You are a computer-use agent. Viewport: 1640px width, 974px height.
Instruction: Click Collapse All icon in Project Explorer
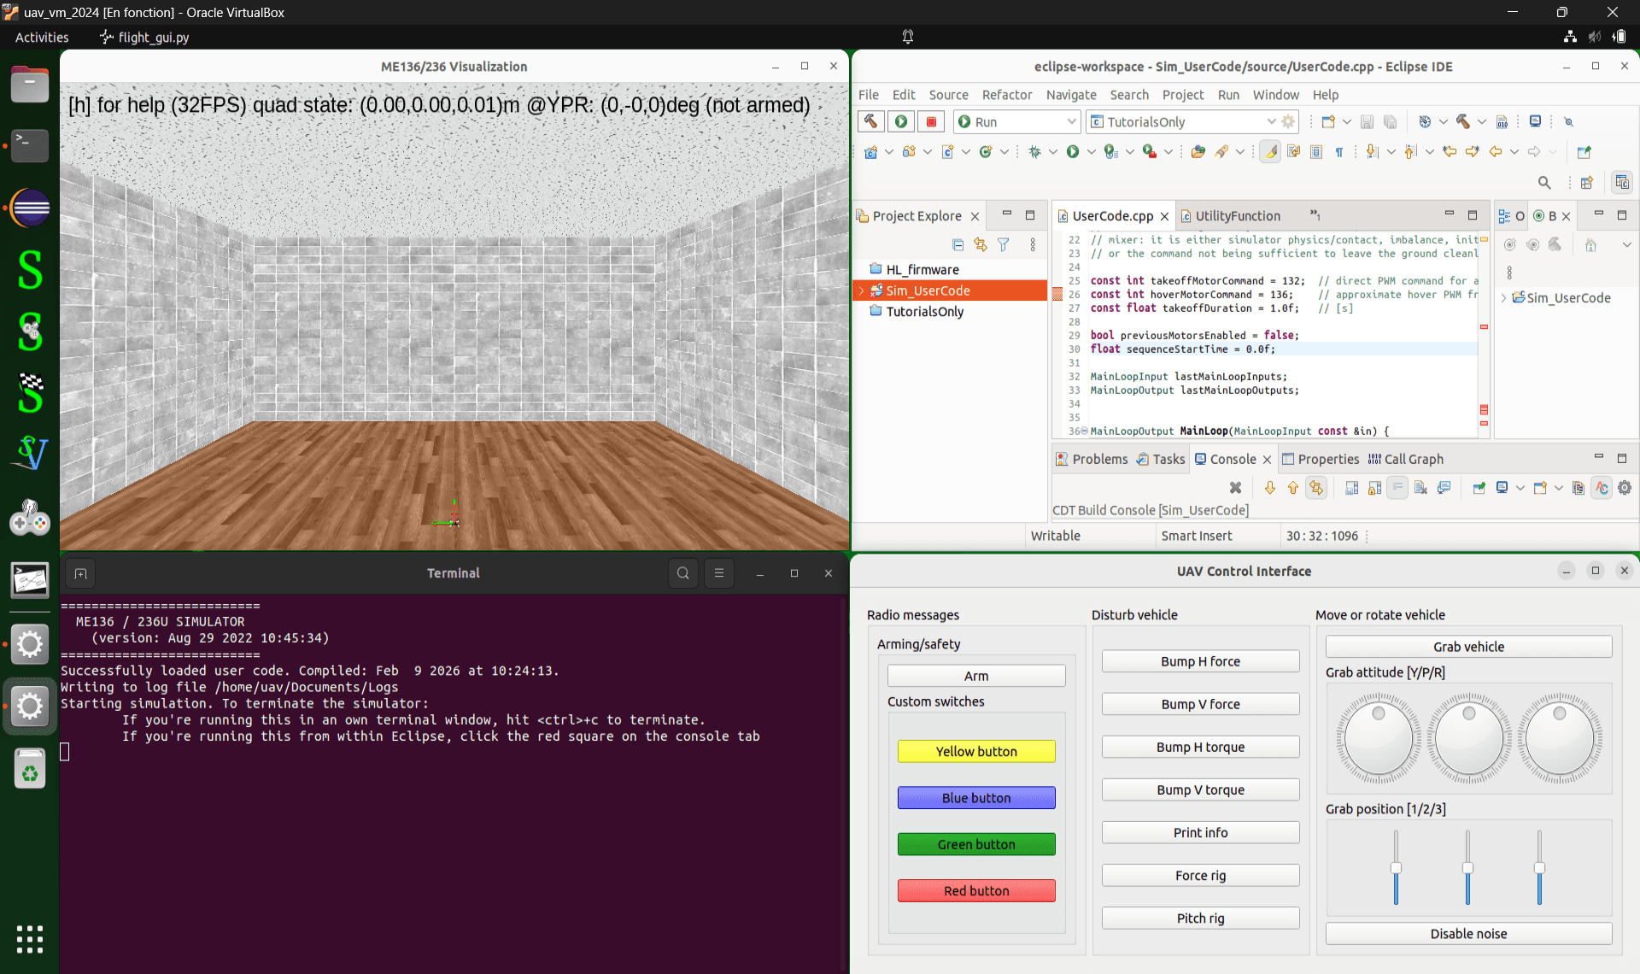(x=958, y=245)
